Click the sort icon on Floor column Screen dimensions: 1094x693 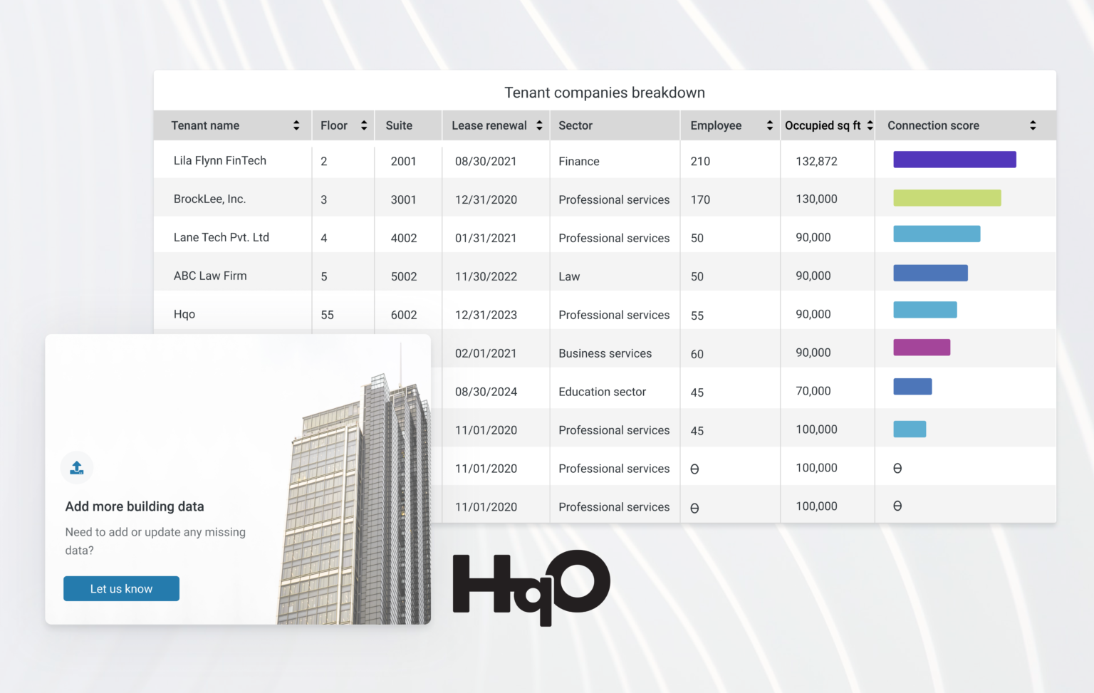coord(364,125)
